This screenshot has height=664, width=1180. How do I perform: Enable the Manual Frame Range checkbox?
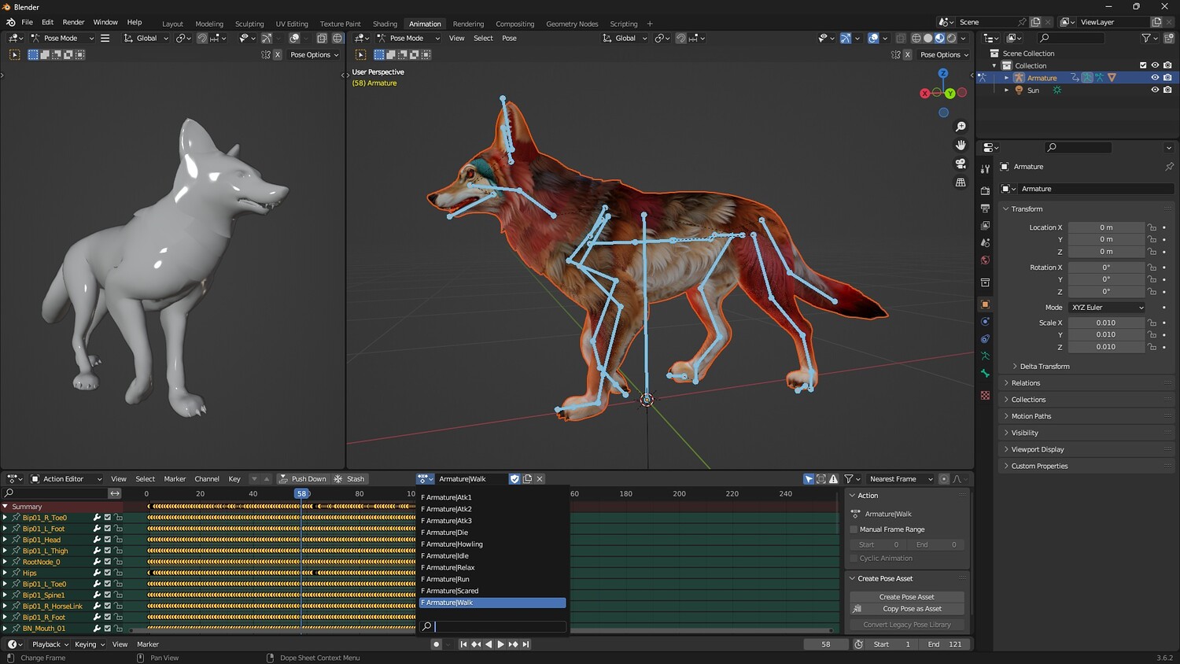tap(854, 529)
